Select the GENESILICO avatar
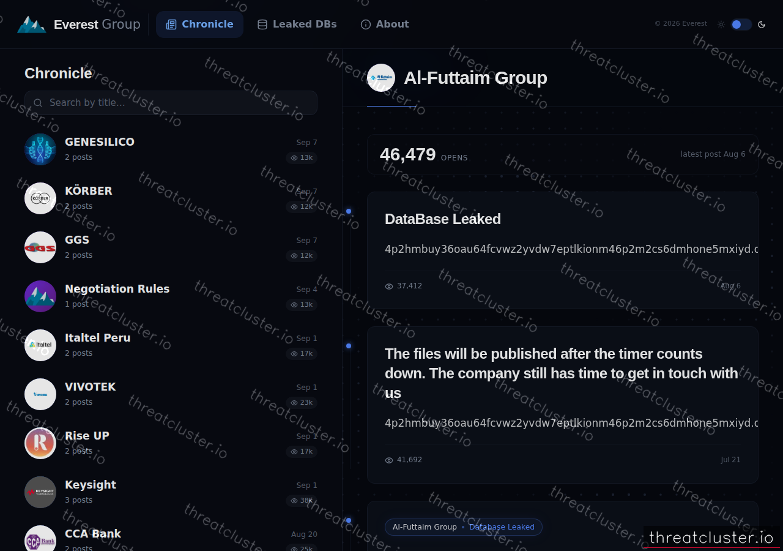Viewport: 783px width, 551px height. click(x=40, y=149)
